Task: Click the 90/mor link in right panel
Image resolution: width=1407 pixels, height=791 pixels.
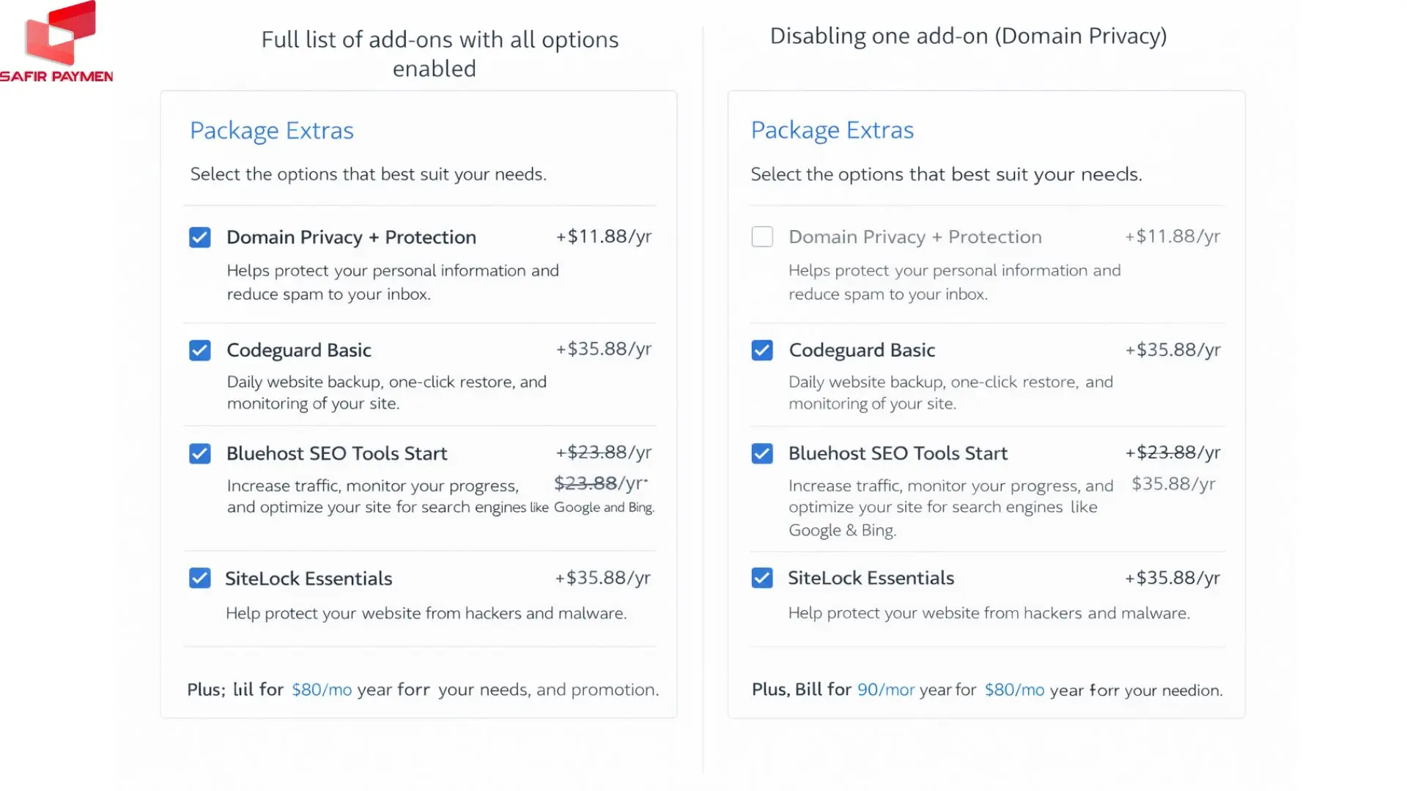Action: pyautogui.click(x=886, y=690)
